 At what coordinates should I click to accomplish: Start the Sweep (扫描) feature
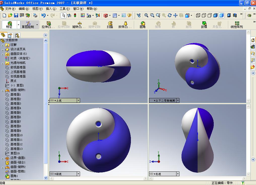110,25
